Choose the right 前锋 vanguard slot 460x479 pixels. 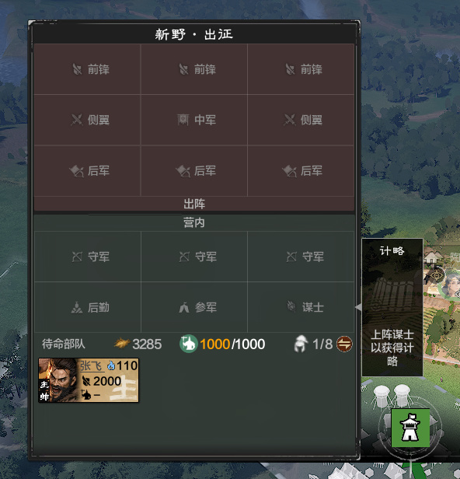point(301,69)
